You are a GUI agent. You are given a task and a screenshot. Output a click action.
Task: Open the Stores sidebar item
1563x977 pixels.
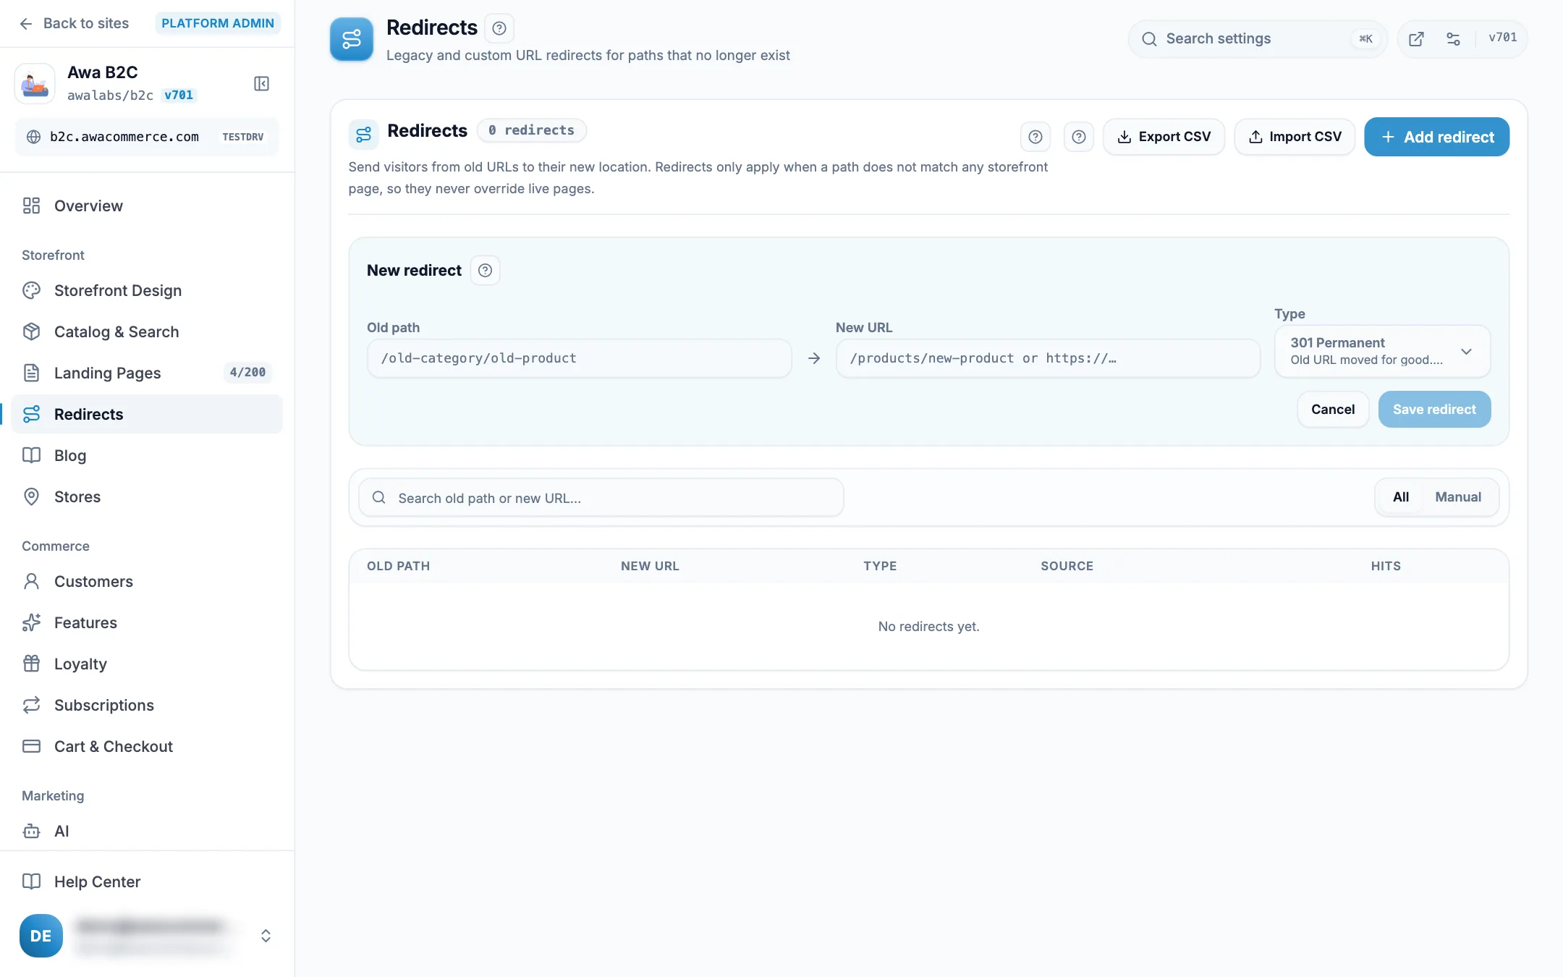147,496
